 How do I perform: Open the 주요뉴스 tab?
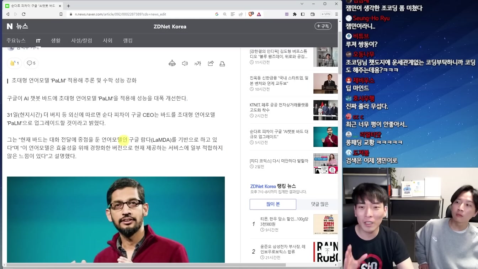pyautogui.click(x=16, y=41)
